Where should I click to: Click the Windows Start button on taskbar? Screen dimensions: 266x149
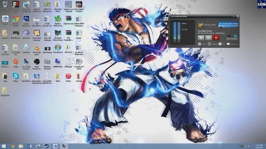tap(3, 146)
